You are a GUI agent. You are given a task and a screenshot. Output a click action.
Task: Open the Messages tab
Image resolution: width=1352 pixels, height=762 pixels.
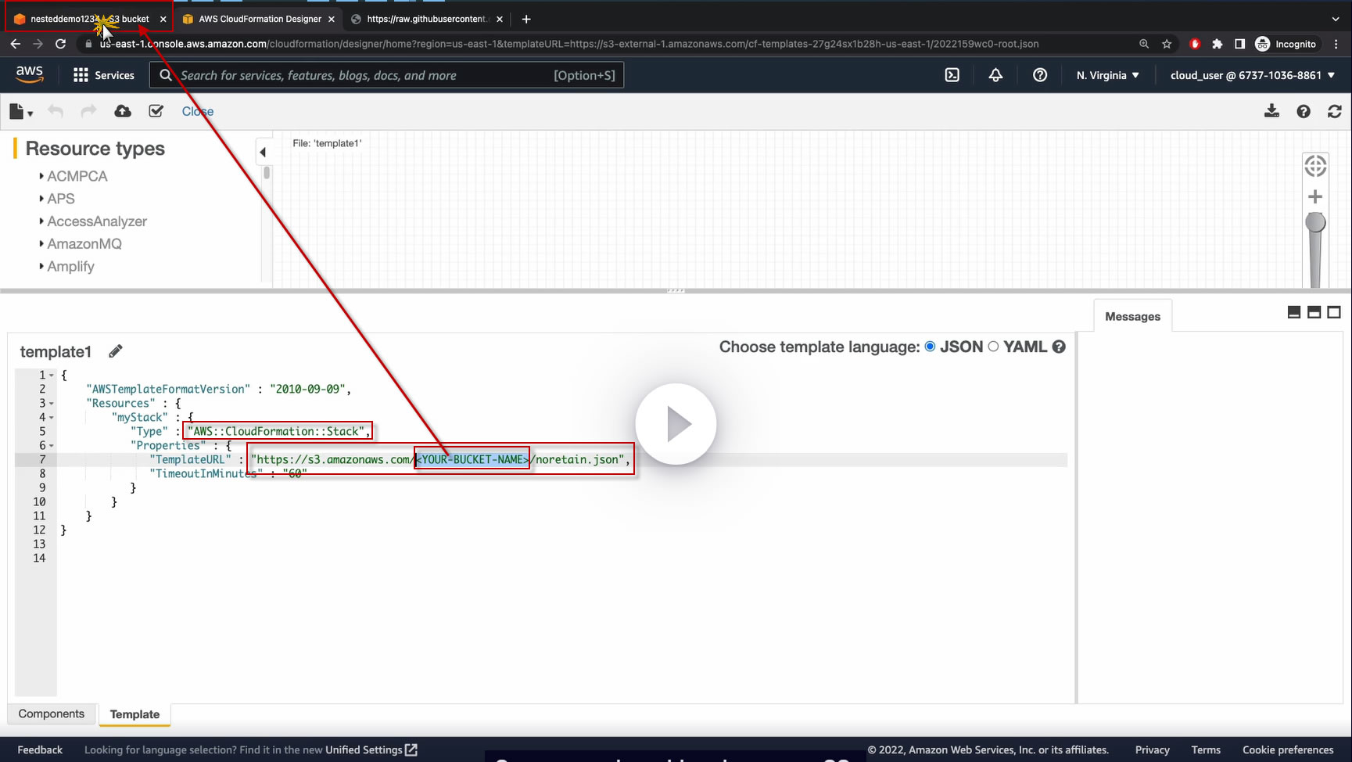pyautogui.click(x=1132, y=316)
